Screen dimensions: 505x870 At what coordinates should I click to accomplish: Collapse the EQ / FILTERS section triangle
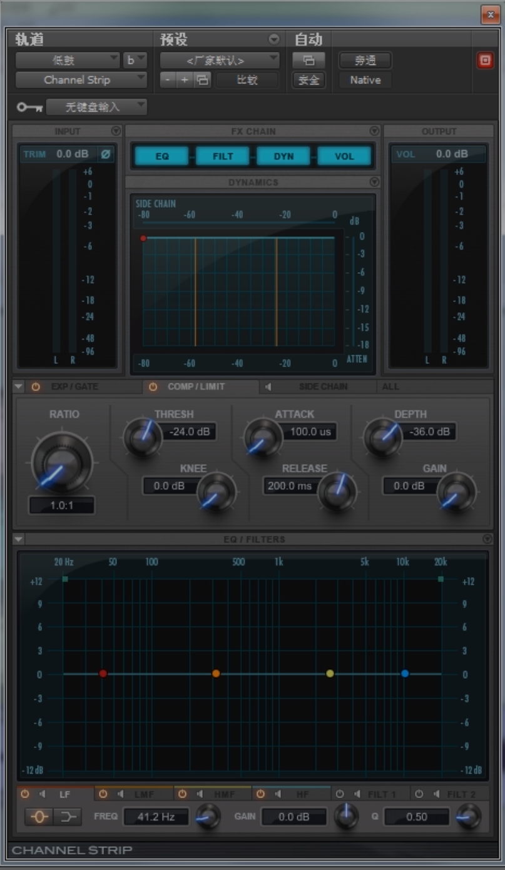pyautogui.click(x=18, y=539)
